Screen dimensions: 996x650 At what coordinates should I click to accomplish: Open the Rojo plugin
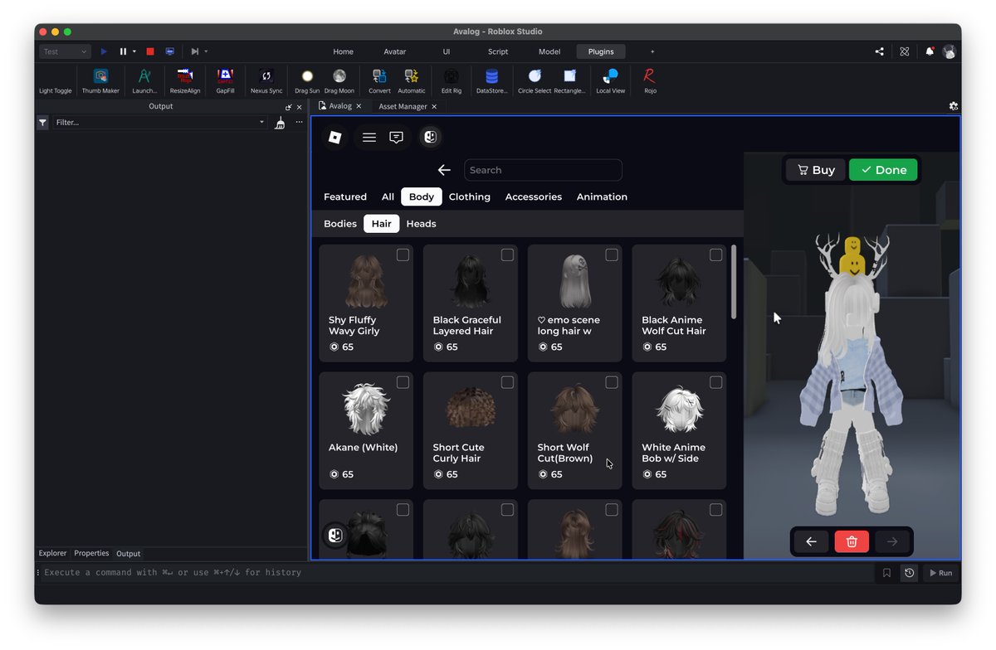pos(650,81)
